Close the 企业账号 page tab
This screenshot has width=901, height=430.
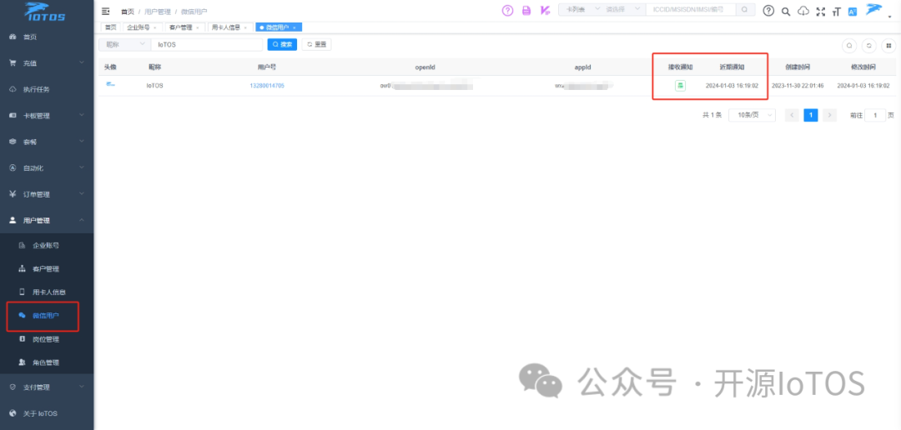(154, 27)
